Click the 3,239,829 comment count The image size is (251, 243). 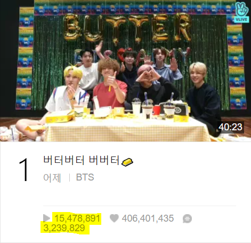tap(64, 228)
